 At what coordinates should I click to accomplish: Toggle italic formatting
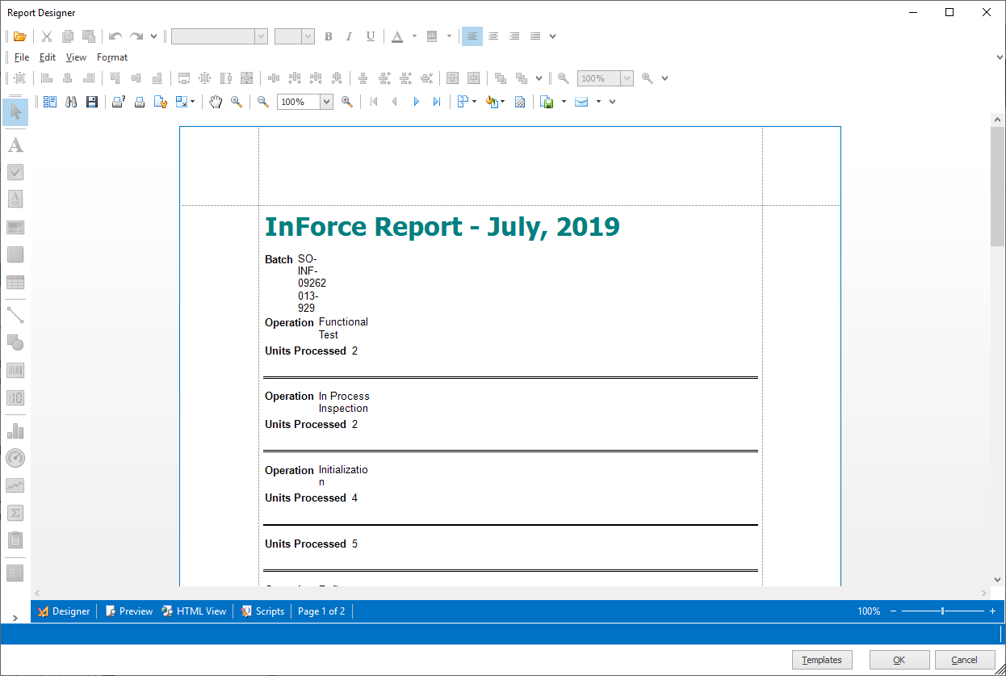point(349,36)
